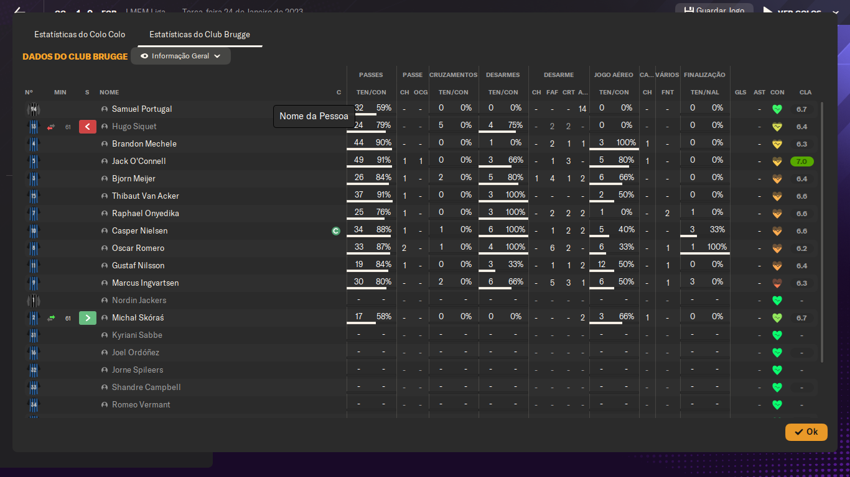This screenshot has height=477, width=850.
Task: Click the eye icon in Informação Geral
Action: click(144, 56)
